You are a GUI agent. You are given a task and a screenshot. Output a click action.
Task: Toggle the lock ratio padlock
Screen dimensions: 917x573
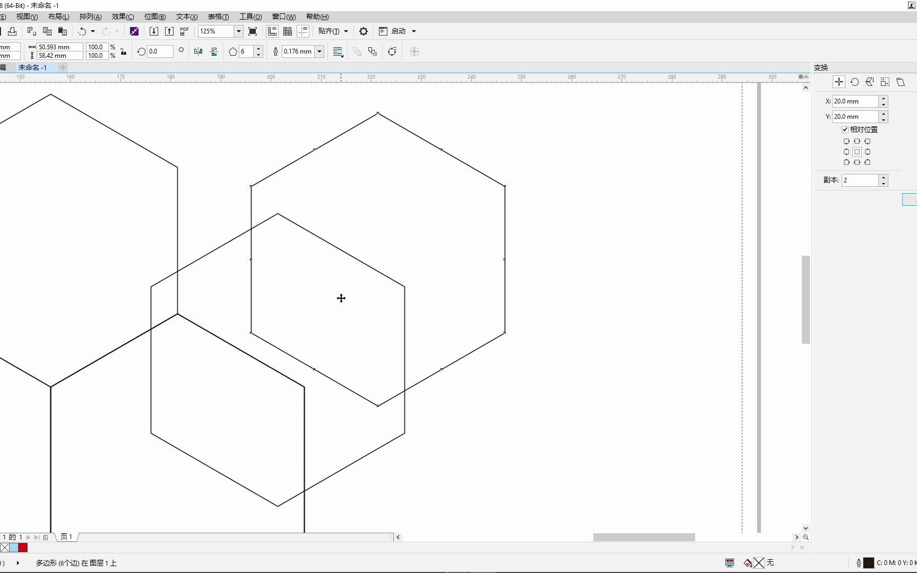[x=124, y=51]
